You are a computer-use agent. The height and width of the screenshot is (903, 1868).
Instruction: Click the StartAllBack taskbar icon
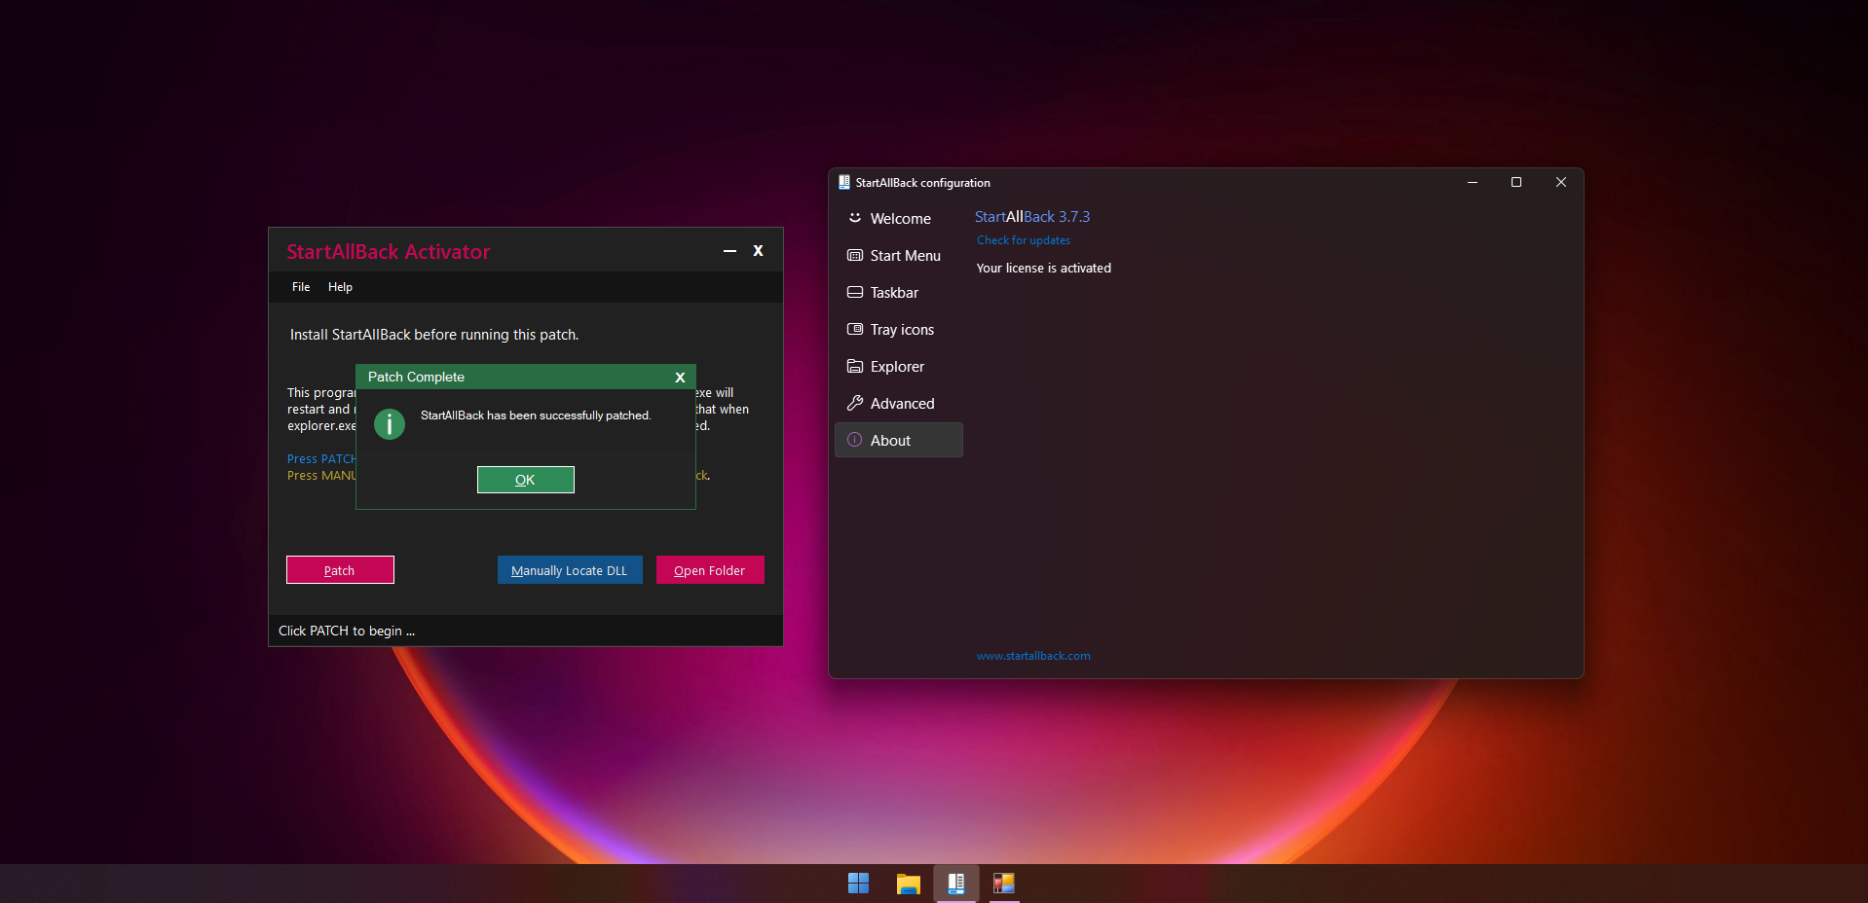click(956, 883)
